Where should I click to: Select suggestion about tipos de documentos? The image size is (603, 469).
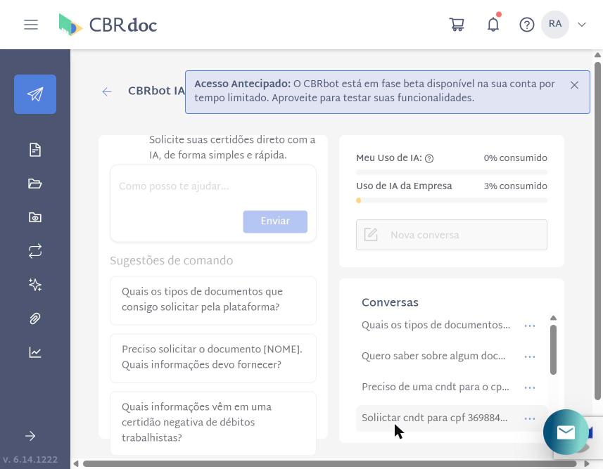click(213, 300)
